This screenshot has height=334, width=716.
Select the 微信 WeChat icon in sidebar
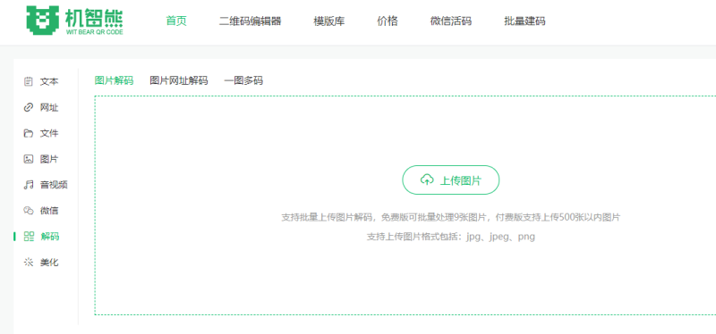29,211
